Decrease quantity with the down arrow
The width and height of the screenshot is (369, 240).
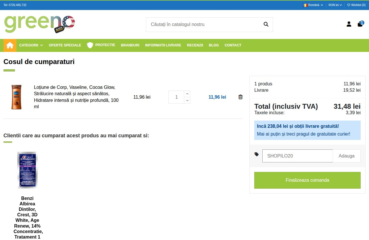tap(187, 100)
